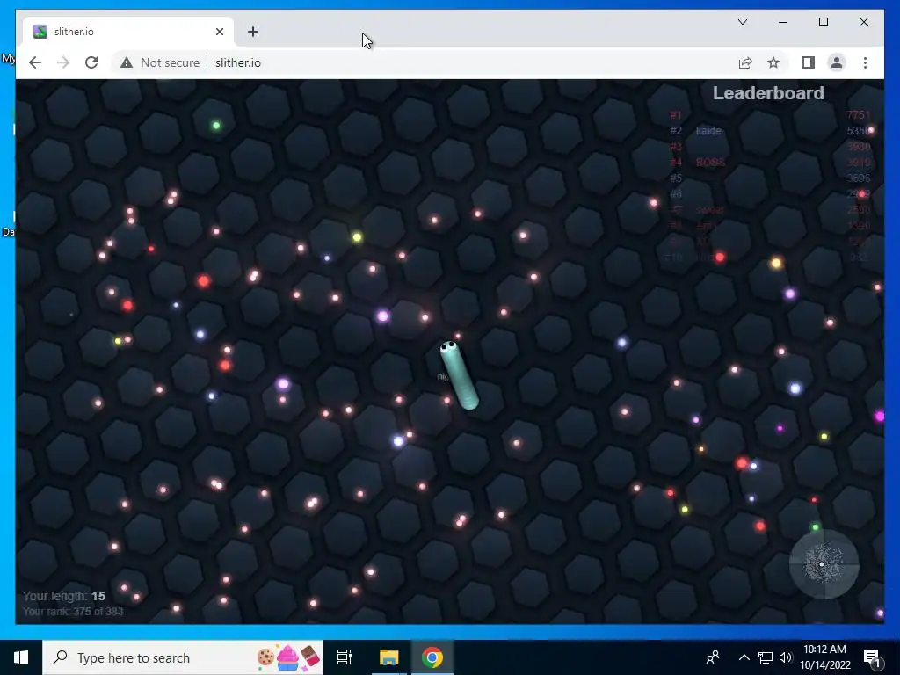The height and width of the screenshot is (675, 900).
Task: Go back using the browser Back arrow
Action: (35, 62)
